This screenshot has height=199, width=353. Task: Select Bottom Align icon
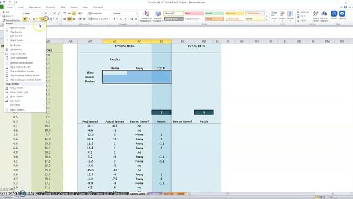pyautogui.click(x=73, y=13)
